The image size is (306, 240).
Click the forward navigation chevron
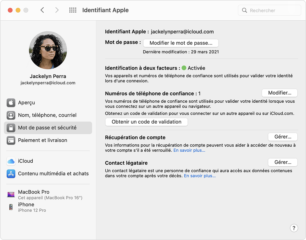[57, 10]
